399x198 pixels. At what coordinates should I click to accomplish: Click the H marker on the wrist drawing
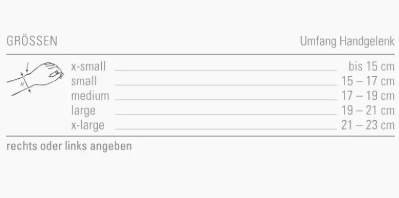22,84
